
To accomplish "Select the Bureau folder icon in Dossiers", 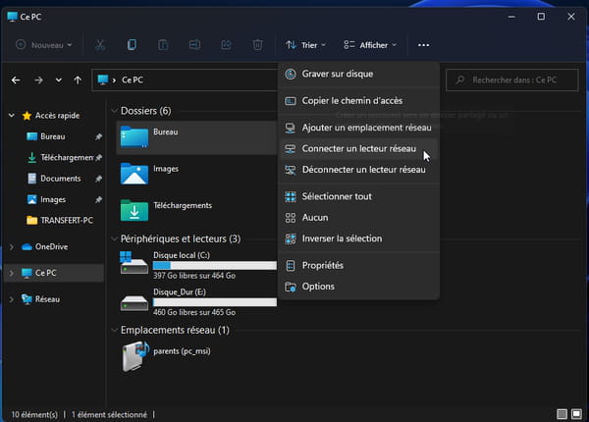I will click(x=134, y=136).
